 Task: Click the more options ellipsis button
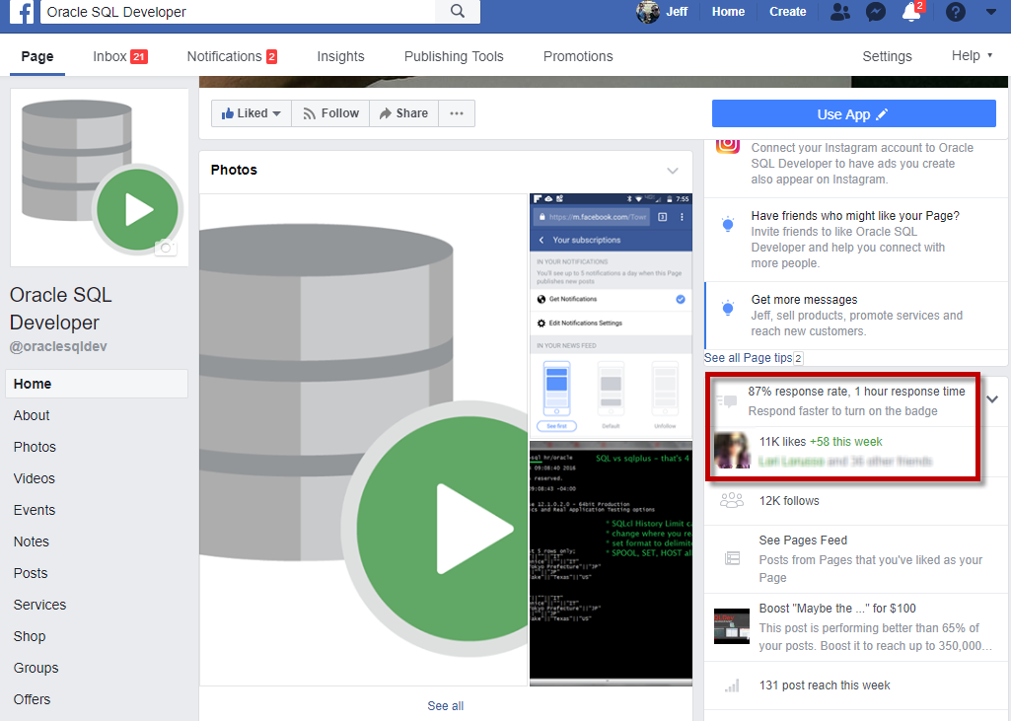coord(457,113)
